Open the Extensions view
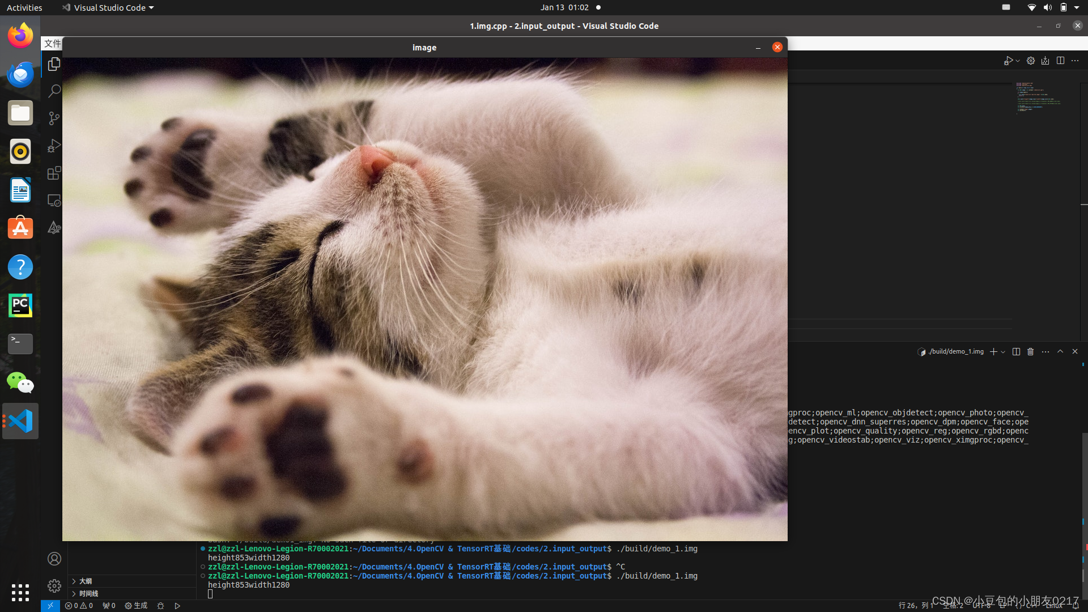Screen dimensions: 1088x612 pos(54,173)
